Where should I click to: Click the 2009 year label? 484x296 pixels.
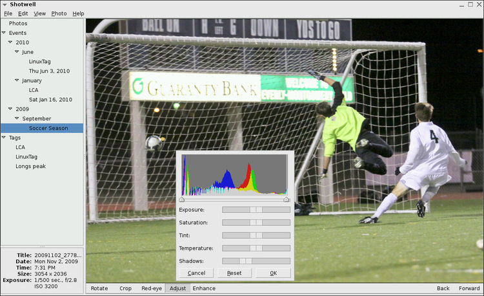click(22, 109)
